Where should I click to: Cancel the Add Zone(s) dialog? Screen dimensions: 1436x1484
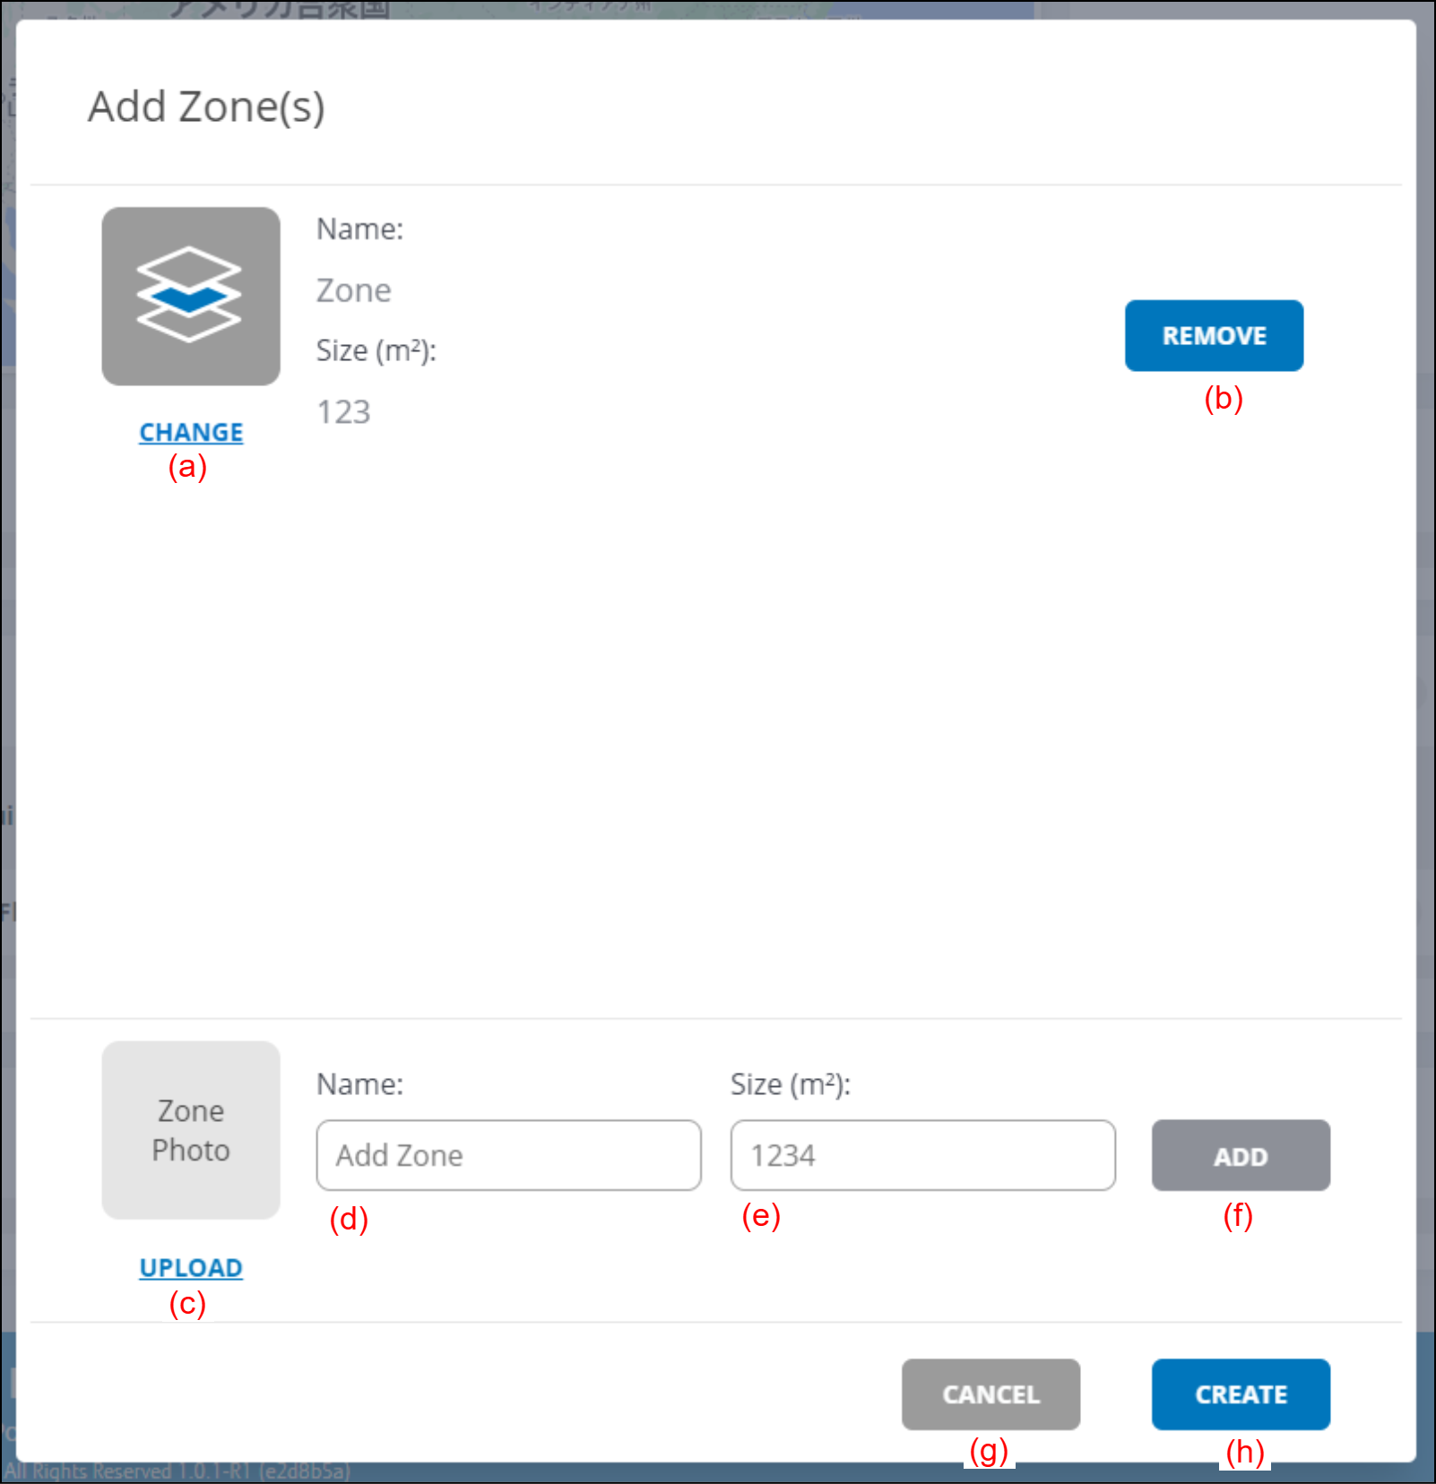(990, 1393)
